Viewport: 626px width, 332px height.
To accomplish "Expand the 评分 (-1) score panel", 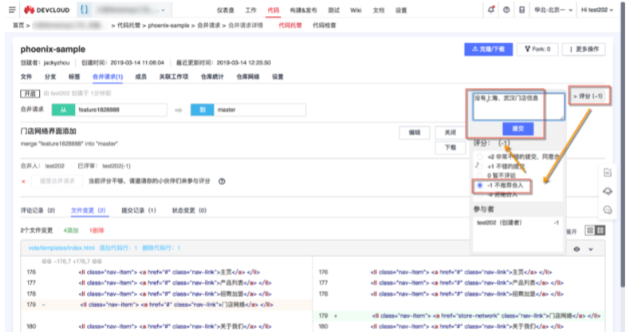I will (x=588, y=96).
